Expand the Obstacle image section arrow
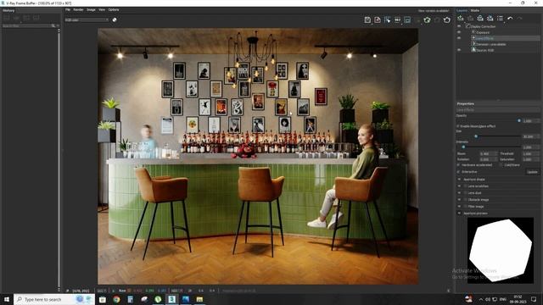 coord(459,200)
